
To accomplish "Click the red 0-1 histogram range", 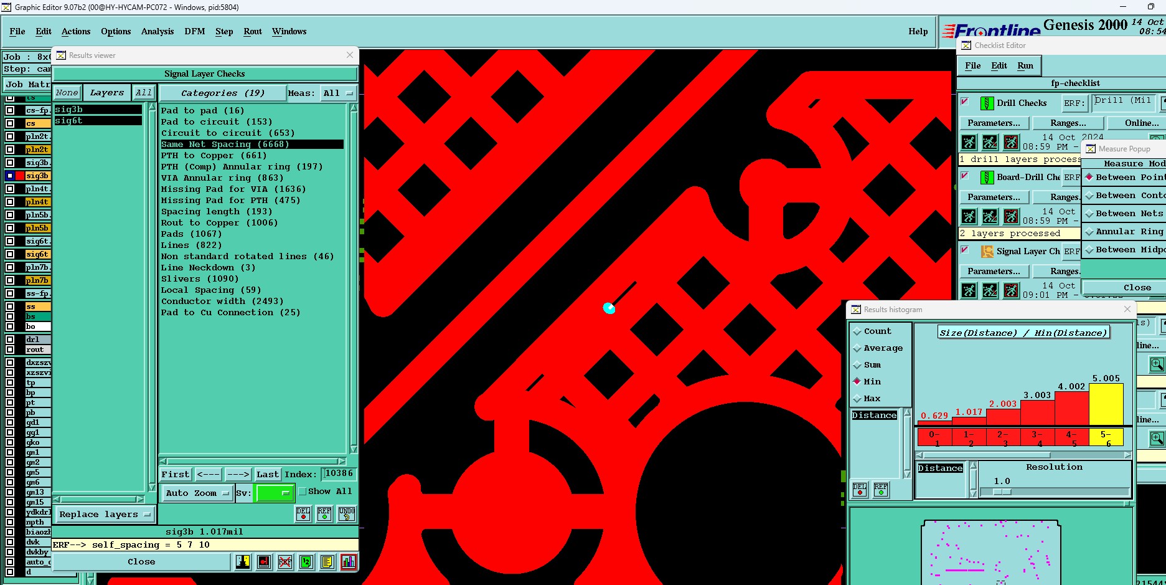I will tap(934, 438).
